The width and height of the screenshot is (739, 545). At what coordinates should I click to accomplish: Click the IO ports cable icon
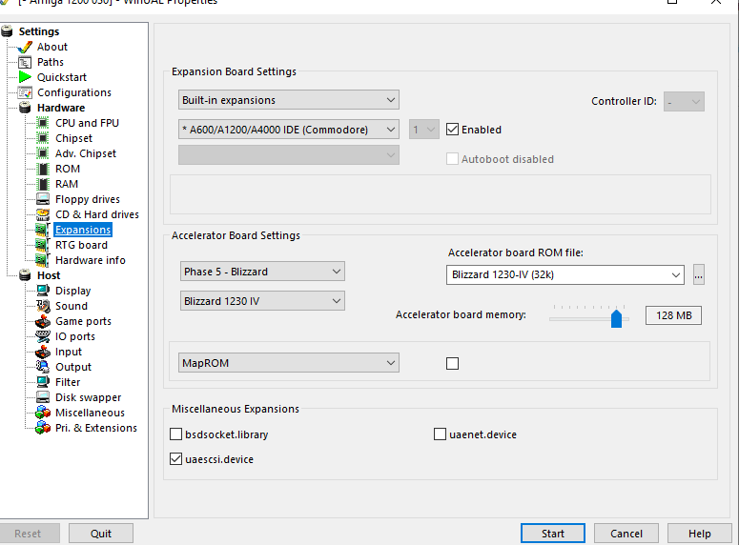coord(42,336)
